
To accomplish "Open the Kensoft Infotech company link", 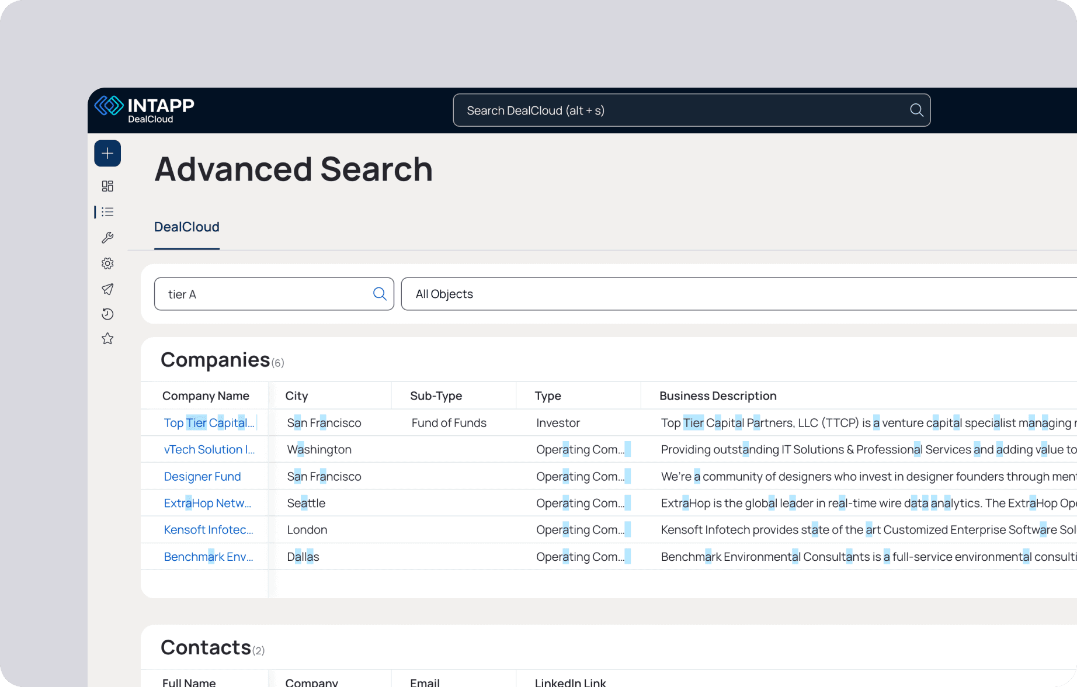I will pyautogui.click(x=209, y=530).
